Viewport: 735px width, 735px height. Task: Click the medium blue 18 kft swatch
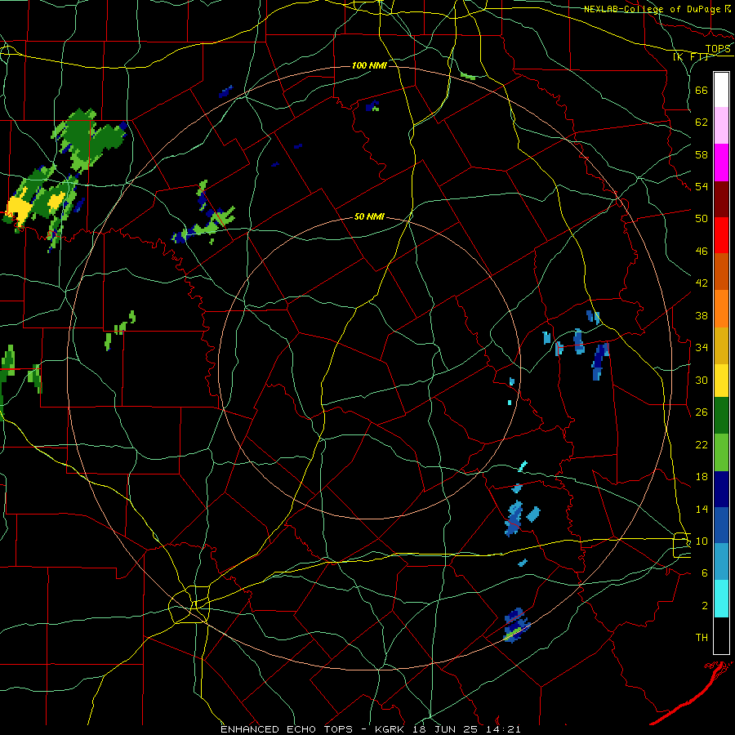[721, 525]
